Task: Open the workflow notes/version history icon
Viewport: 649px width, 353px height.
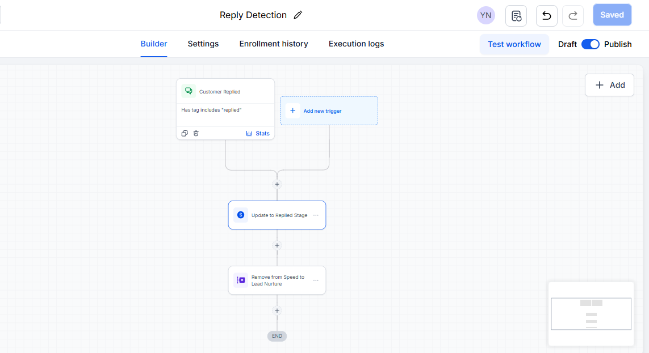Action: (x=516, y=16)
